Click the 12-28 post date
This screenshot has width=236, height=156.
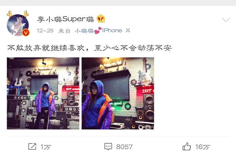(x=45, y=31)
